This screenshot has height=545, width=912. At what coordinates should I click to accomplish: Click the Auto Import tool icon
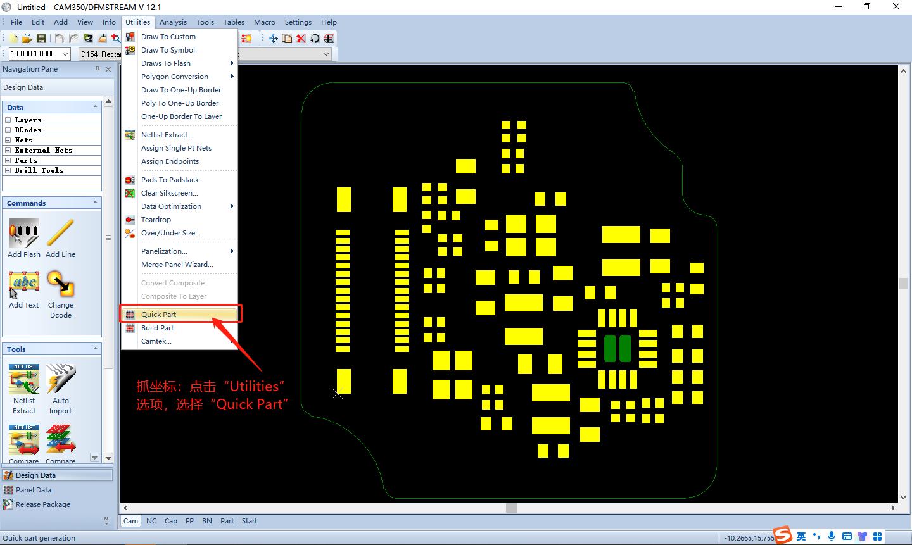coord(61,379)
